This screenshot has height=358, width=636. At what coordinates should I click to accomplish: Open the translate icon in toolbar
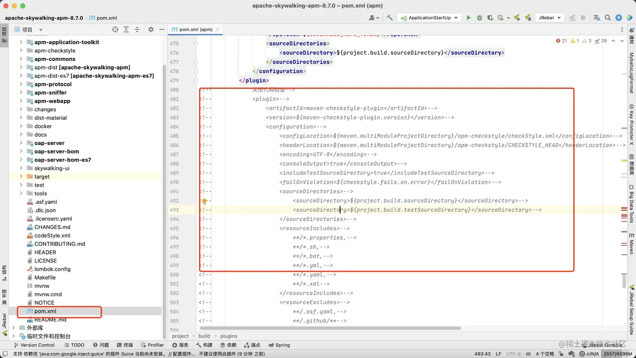[x=596, y=18]
